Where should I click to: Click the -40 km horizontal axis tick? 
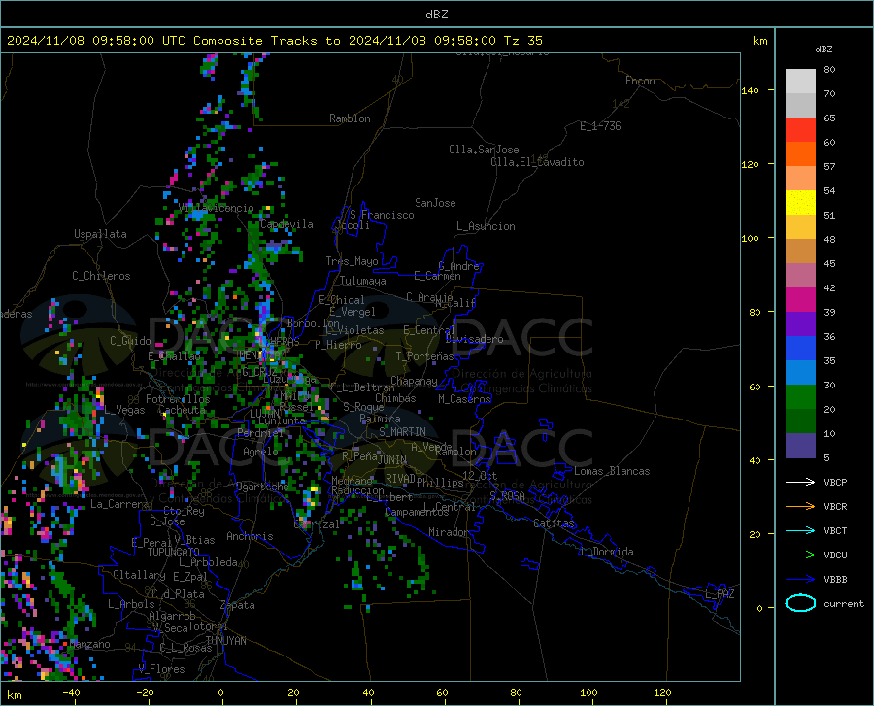click(x=71, y=693)
